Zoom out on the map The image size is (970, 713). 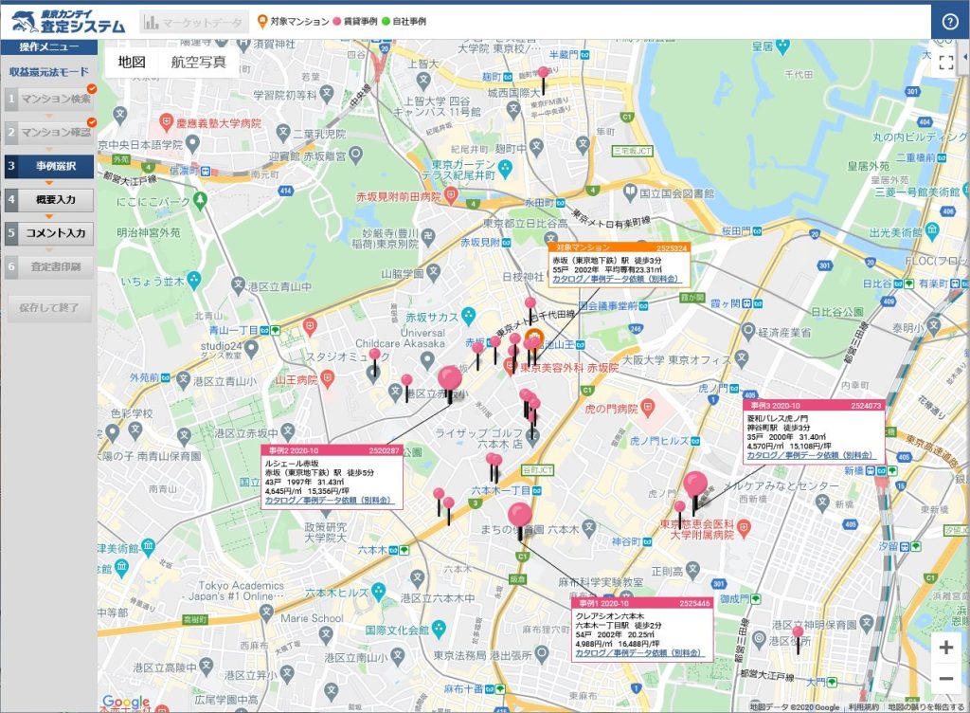point(945,679)
